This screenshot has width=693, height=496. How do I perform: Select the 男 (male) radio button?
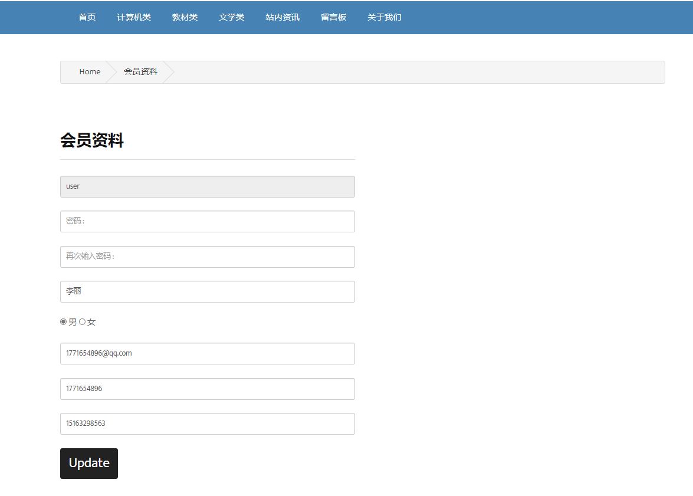click(x=63, y=321)
